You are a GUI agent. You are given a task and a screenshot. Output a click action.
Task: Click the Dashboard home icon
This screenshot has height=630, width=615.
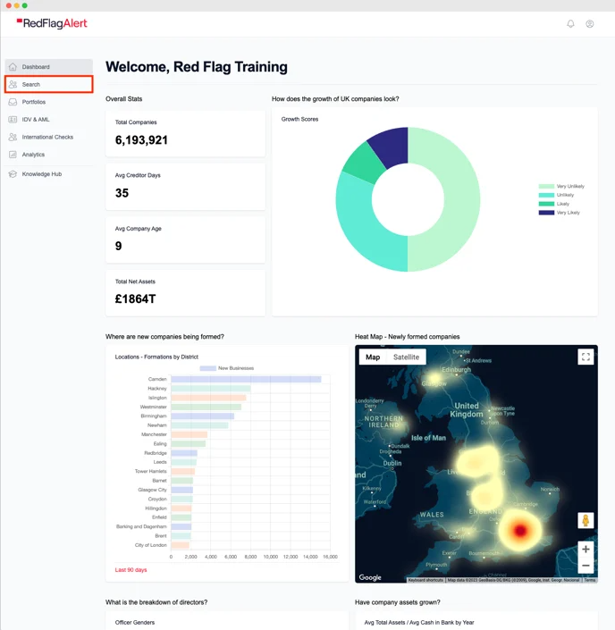click(13, 67)
